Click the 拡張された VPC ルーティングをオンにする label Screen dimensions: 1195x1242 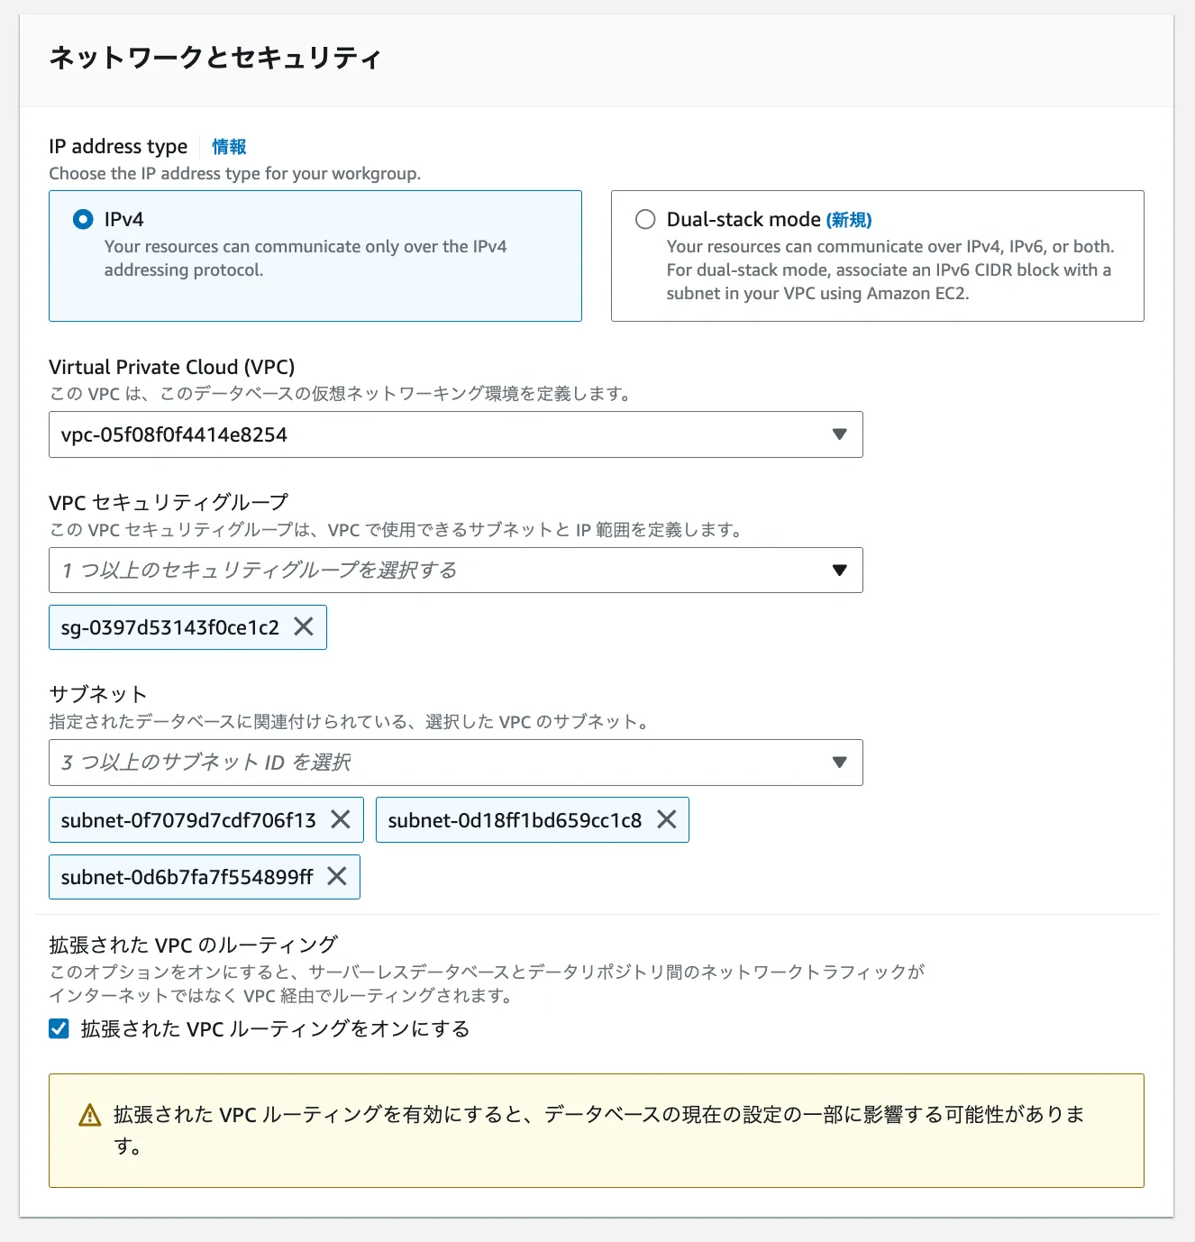tap(275, 1028)
